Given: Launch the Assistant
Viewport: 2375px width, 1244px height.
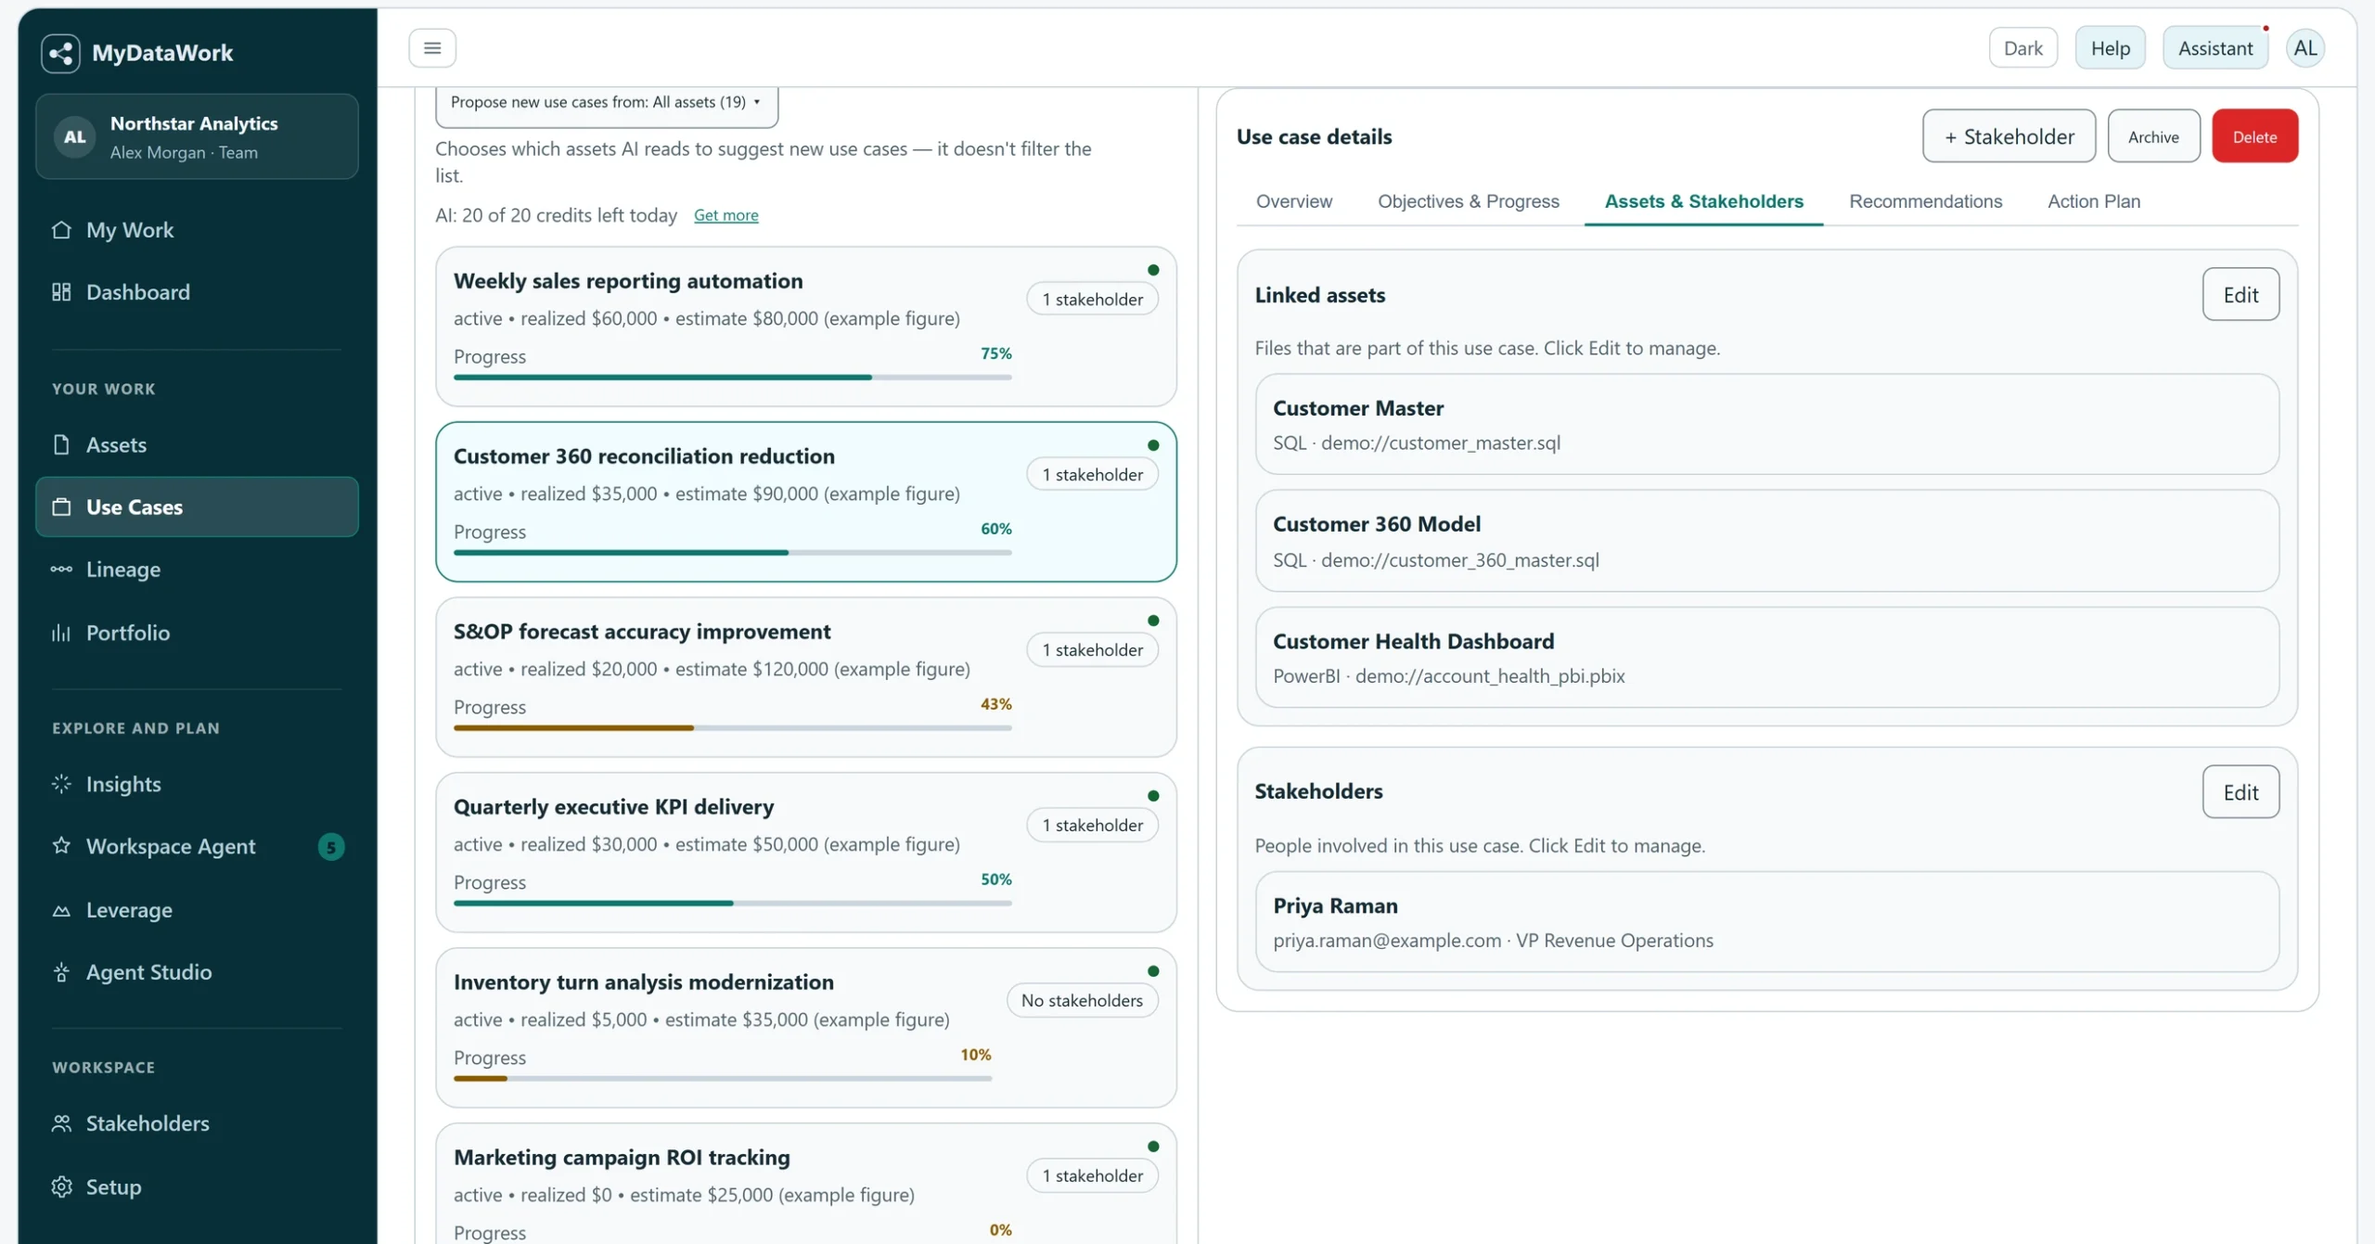Looking at the screenshot, I should (2215, 47).
